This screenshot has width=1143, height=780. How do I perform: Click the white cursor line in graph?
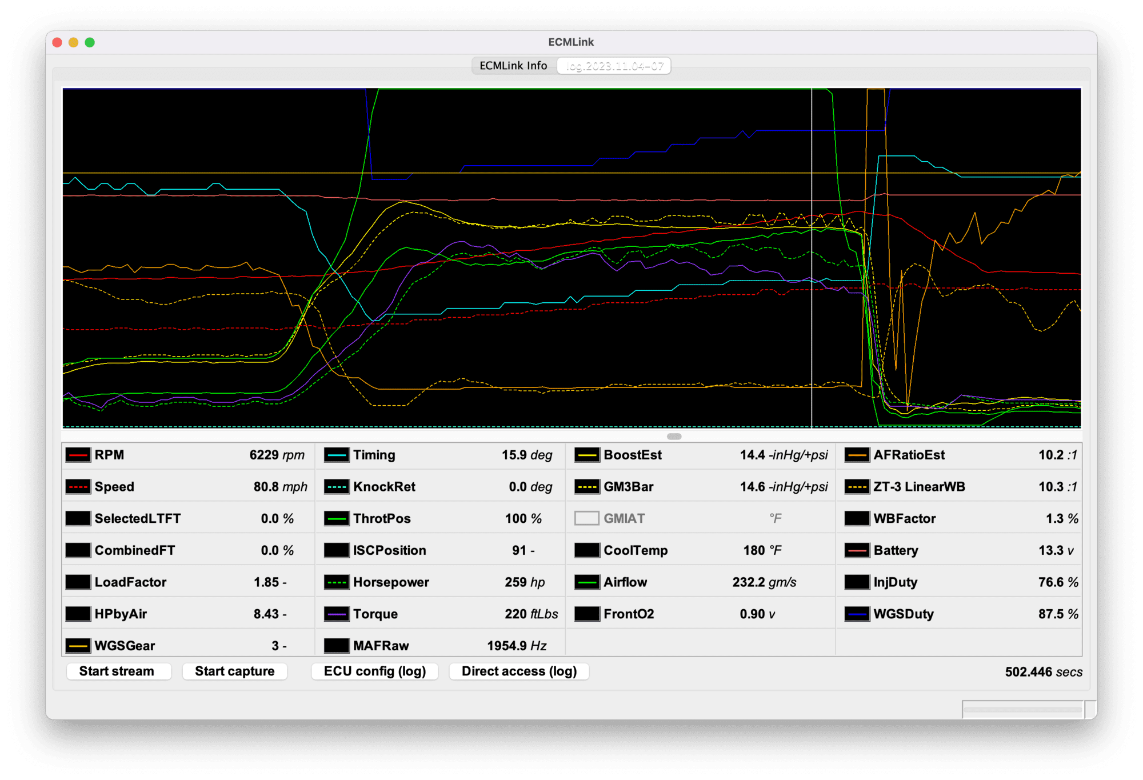click(812, 257)
